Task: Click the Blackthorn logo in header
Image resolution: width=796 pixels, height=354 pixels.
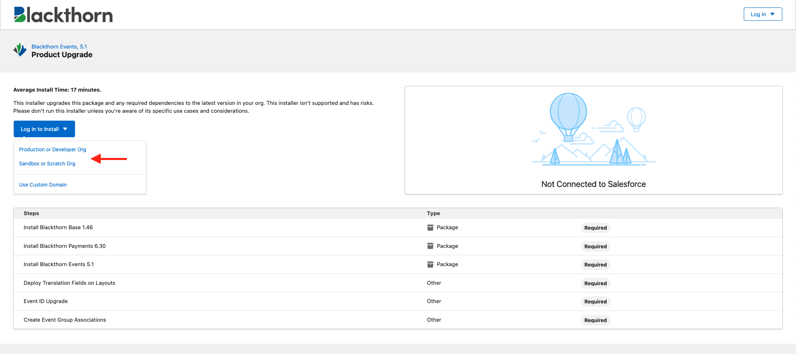Action: (x=63, y=15)
